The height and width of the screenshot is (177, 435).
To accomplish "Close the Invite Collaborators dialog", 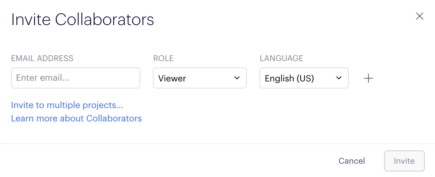I will pos(419,16).
